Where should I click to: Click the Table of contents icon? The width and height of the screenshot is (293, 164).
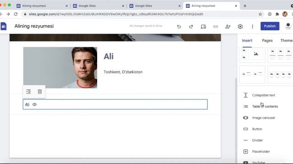pos(245,106)
